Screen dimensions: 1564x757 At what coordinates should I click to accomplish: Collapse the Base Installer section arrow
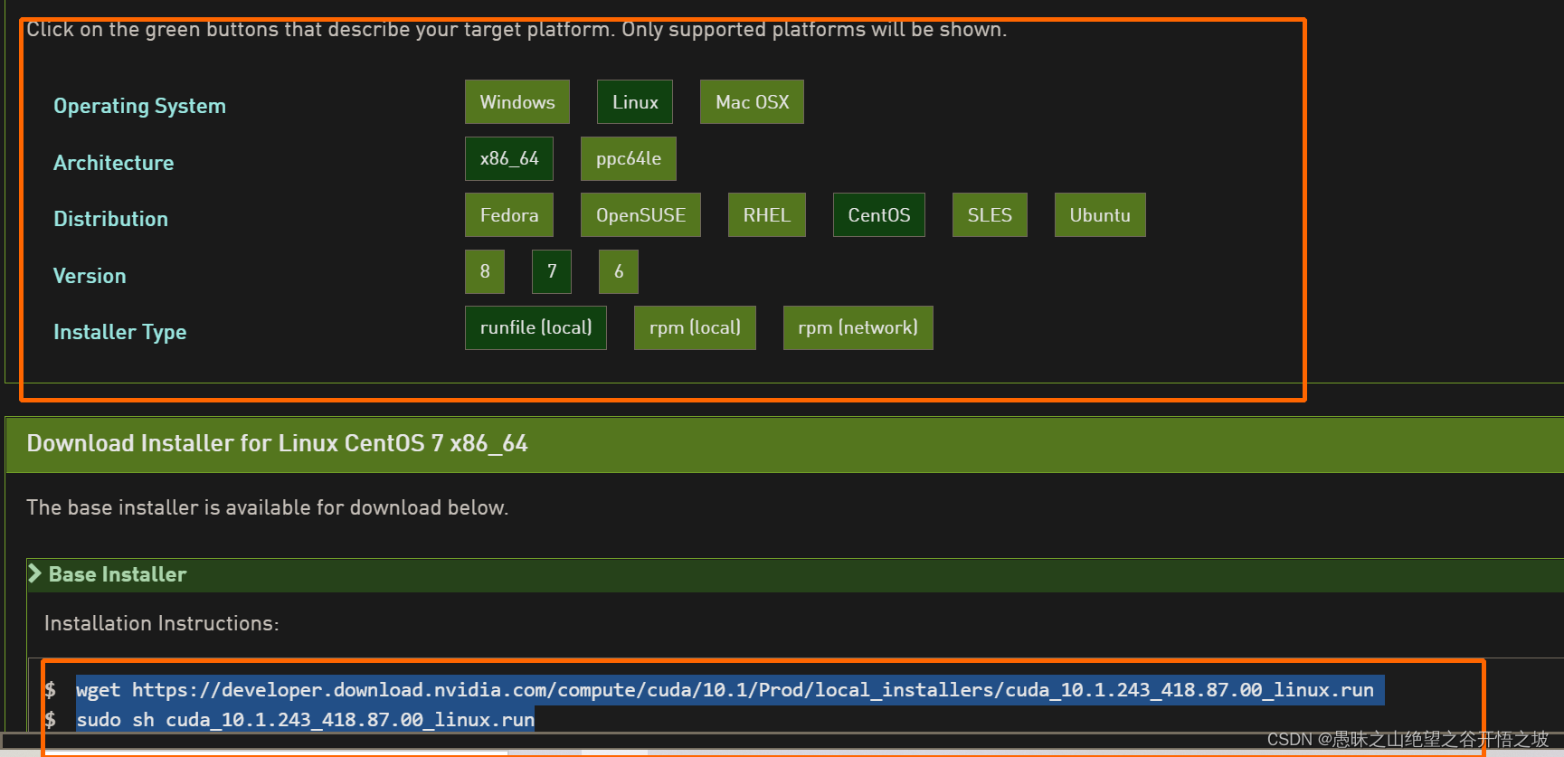point(35,573)
